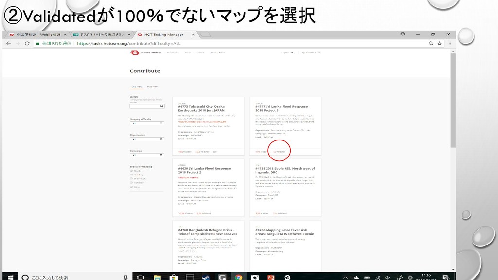Open Task View on the taskbar
This screenshot has width=498, height=280.
point(141,277)
